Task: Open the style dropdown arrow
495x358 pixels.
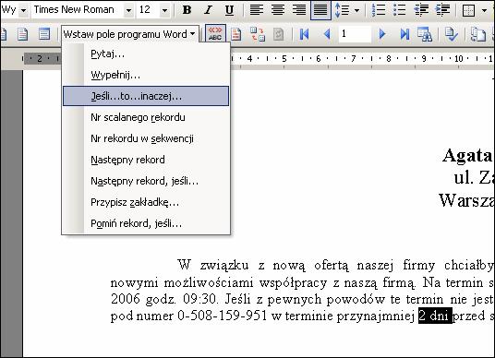Action: click(23, 10)
